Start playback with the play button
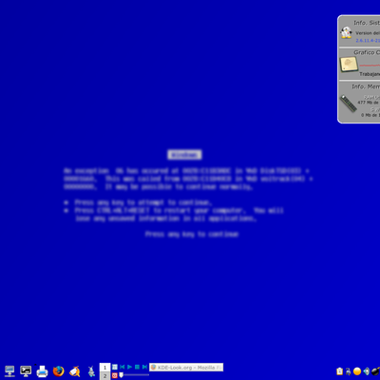Viewport: 380px width, 380px height. coord(130,367)
